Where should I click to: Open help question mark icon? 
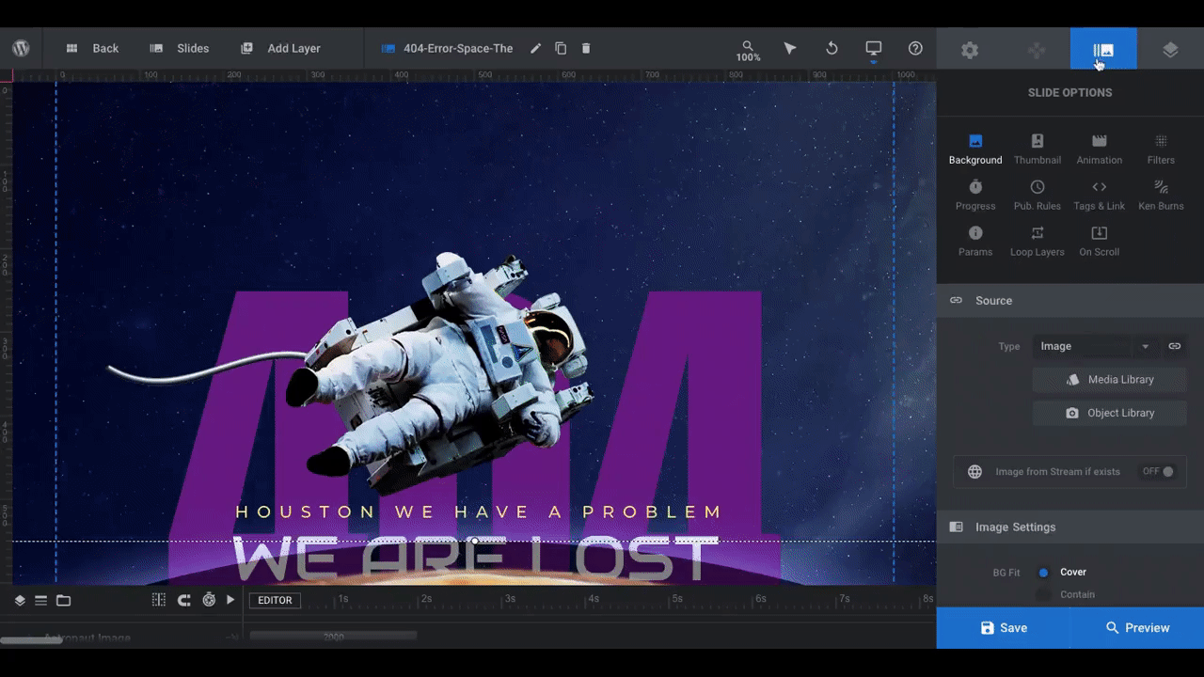(915, 48)
